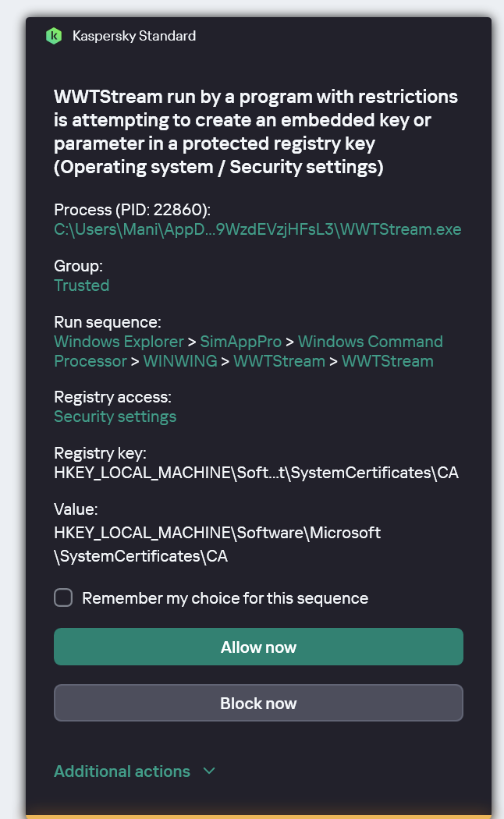Screen dimensions: 504x819
Task: Open Windows Command Processor link
Action: pos(249,351)
